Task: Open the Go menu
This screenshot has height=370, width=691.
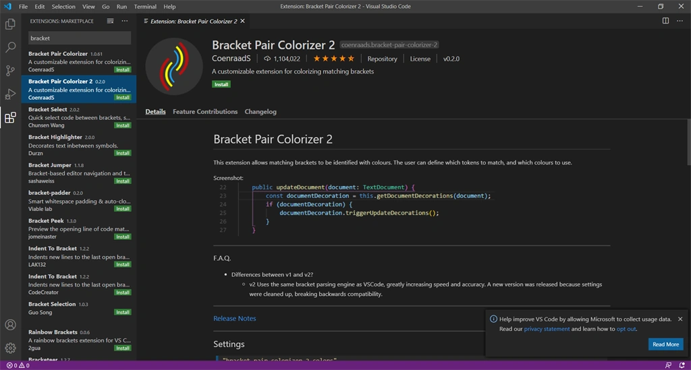Action: pyautogui.click(x=106, y=7)
